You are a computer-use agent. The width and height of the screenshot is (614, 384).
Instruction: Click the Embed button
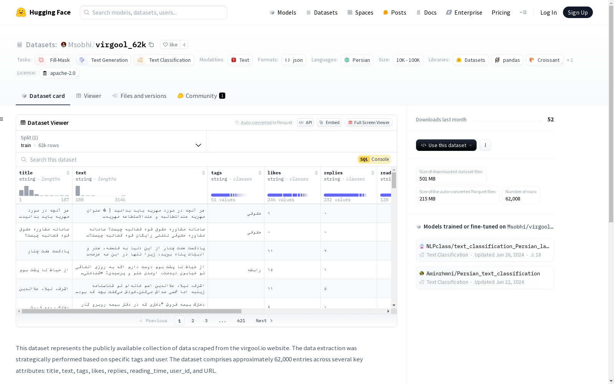(x=329, y=122)
